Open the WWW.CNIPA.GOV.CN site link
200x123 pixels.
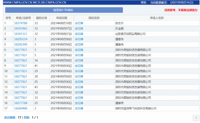click(x=17, y=2)
